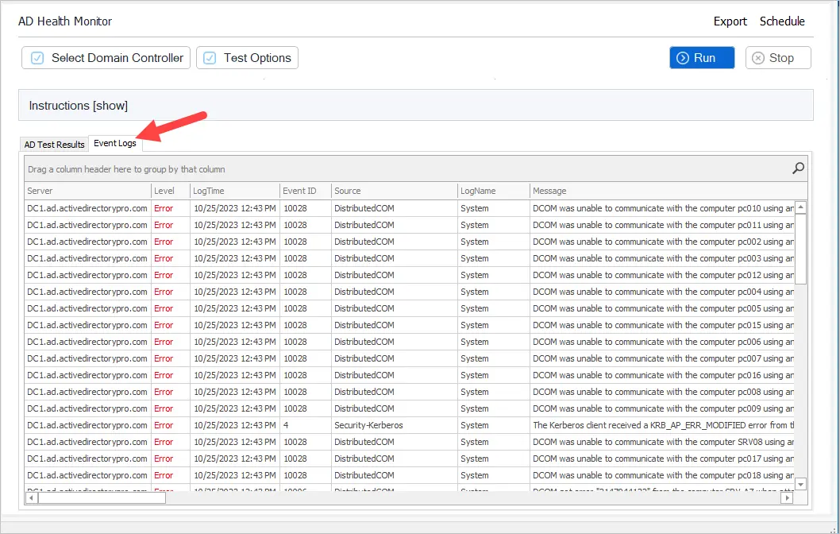The width and height of the screenshot is (840, 534).
Task: Sort by the Source column header
Action: tap(395, 191)
